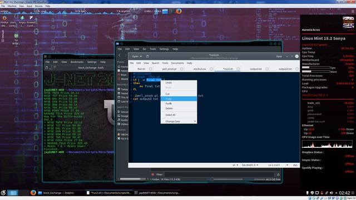Open the editor's Search menu
This screenshot has width=356, height=200.
(155, 63)
